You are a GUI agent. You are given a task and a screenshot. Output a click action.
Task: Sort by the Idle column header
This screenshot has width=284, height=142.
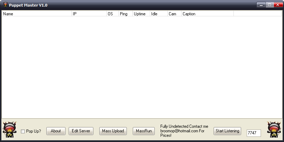[158, 14]
